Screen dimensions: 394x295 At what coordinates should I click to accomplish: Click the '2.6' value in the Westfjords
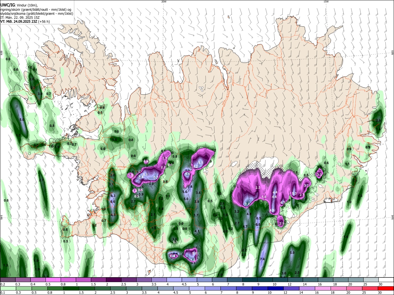[31, 79]
